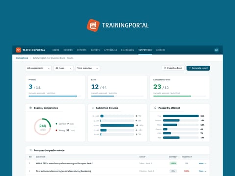The width and height of the screenshot is (235, 176).
Task: Click the Incorrect column header
Action: [187, 157]
